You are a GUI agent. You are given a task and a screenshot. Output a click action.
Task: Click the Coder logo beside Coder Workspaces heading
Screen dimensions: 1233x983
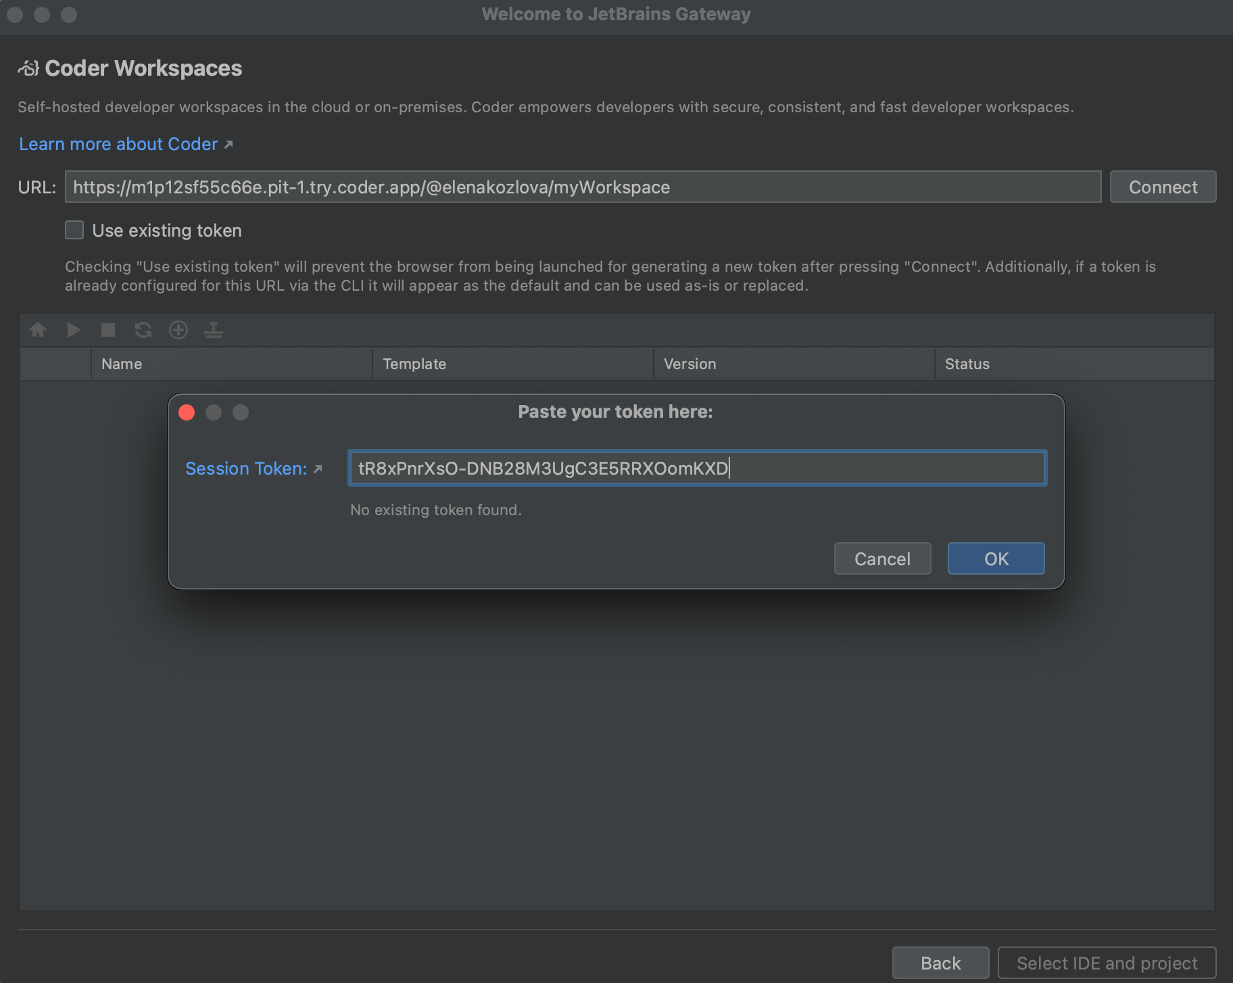[28, 68]
